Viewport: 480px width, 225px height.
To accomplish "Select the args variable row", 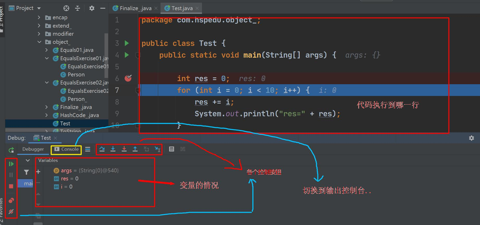I will click(x=86, y=171).
